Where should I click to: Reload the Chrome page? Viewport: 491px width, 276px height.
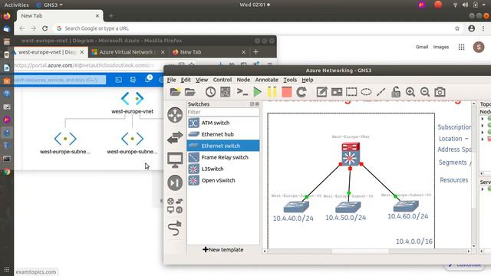tap(44, 28)
